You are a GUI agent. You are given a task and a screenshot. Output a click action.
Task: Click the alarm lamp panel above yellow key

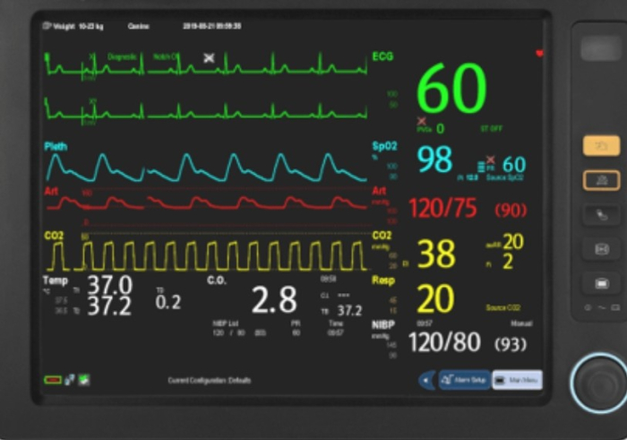tap(600, 48)
